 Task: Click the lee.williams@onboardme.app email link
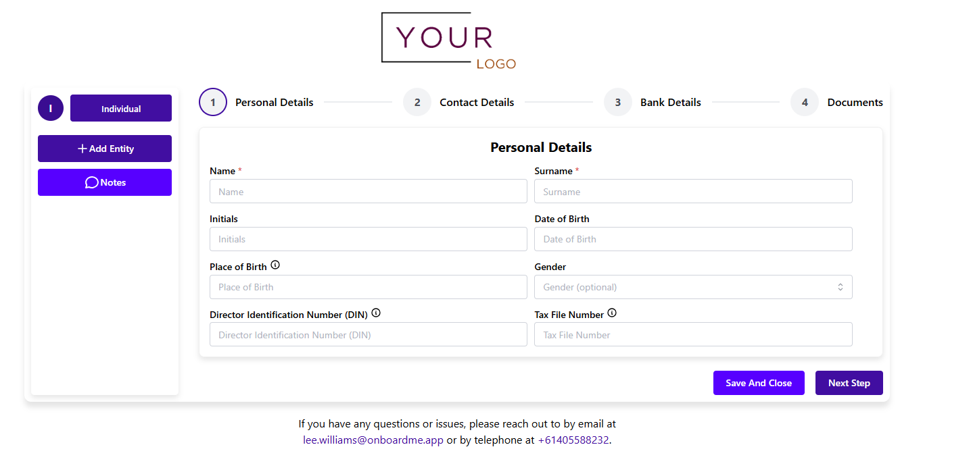[x=373, y=440]
